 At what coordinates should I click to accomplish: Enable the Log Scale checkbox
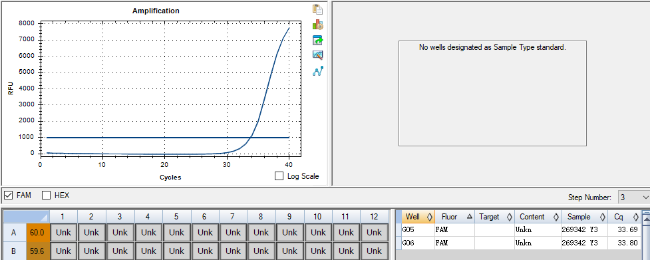tap(279, 176)
